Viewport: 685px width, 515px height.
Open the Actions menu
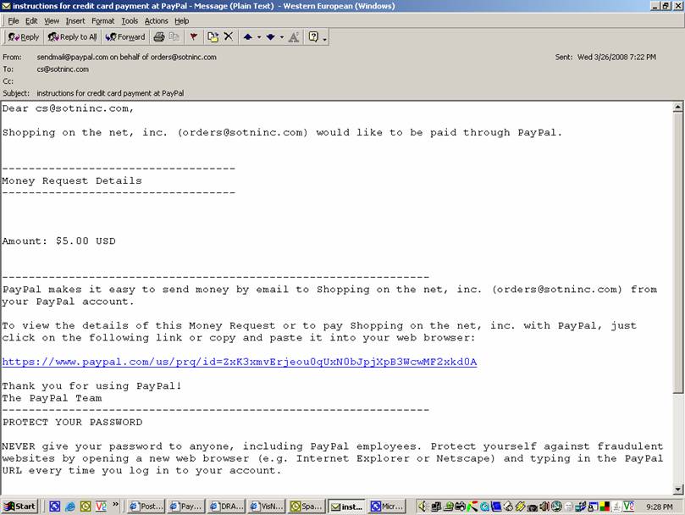157,21
